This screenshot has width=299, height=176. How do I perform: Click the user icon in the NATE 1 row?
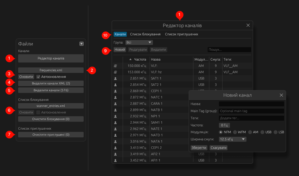coord(115,129)
